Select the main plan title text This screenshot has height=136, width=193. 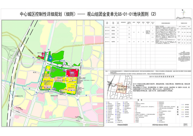88,14
